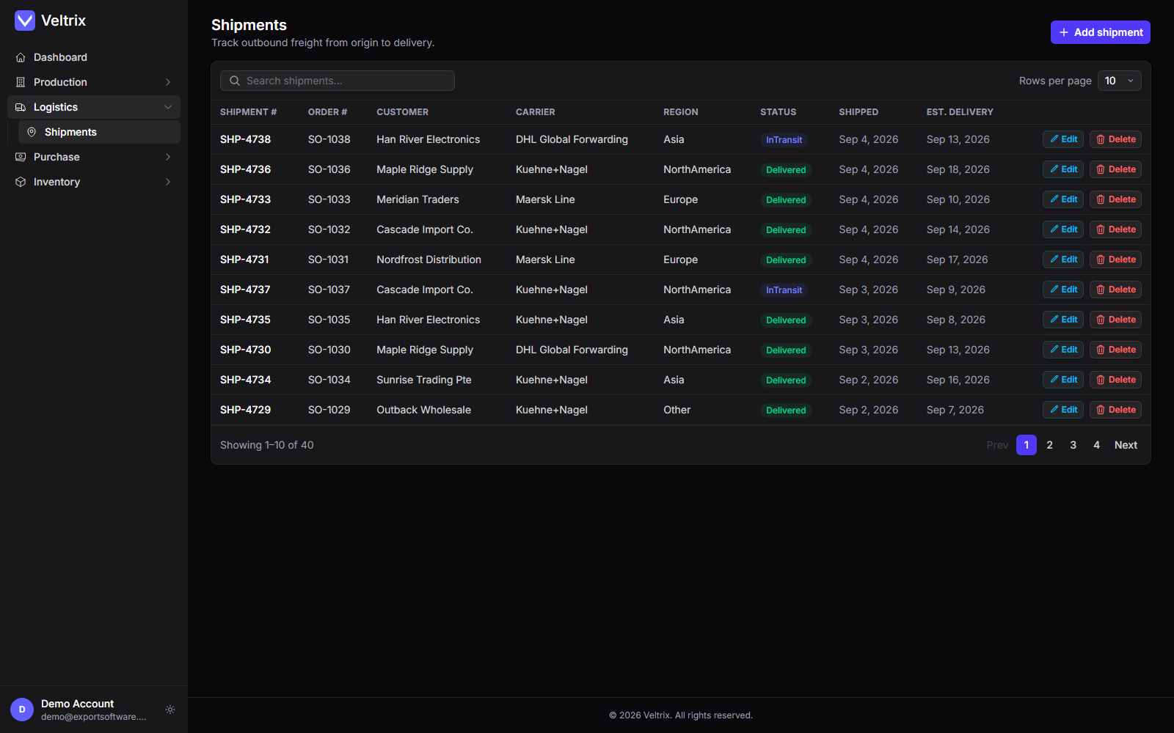The height and width of the screenshot is (733, 1174).
Task: Delete shipment SHP-4738
Action: click(1115, 139)
